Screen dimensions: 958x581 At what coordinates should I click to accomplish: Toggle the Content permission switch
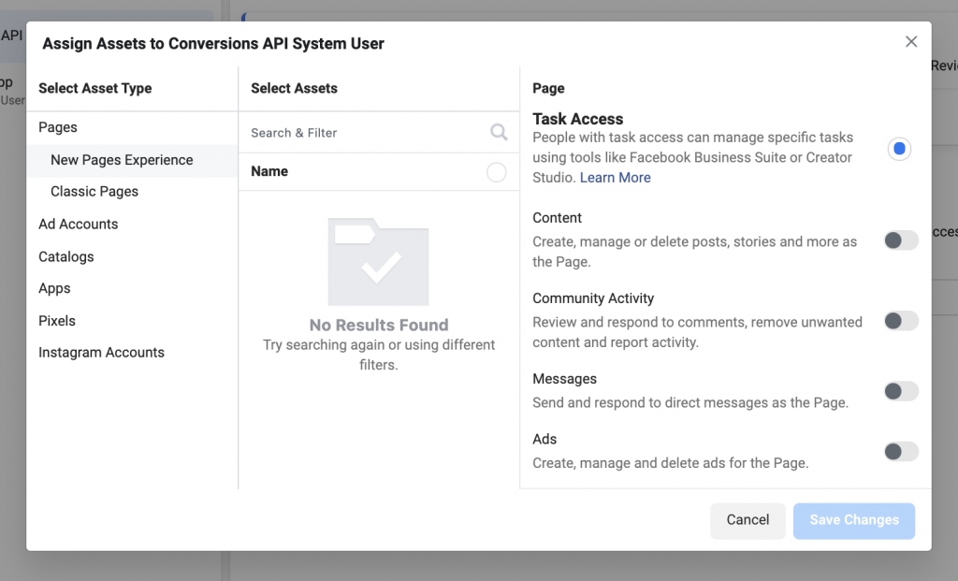click(901, 240)
